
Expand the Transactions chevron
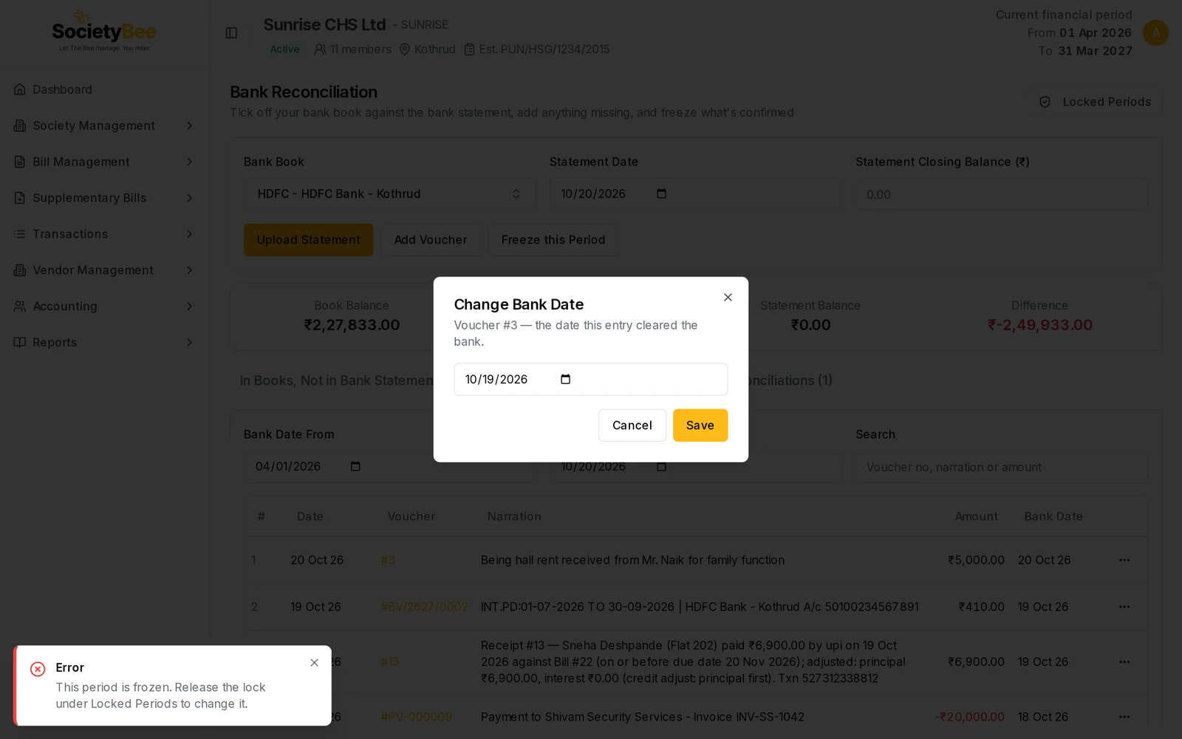tap(190, 234)
